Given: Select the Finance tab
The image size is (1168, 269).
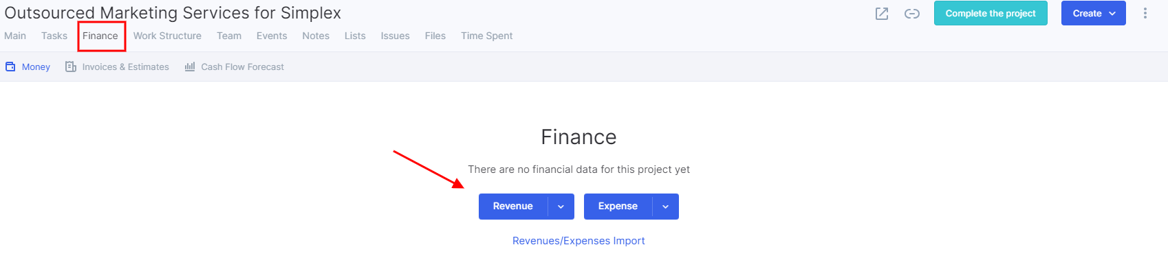Looking at the screenshot, I should [x=100, y=36].
